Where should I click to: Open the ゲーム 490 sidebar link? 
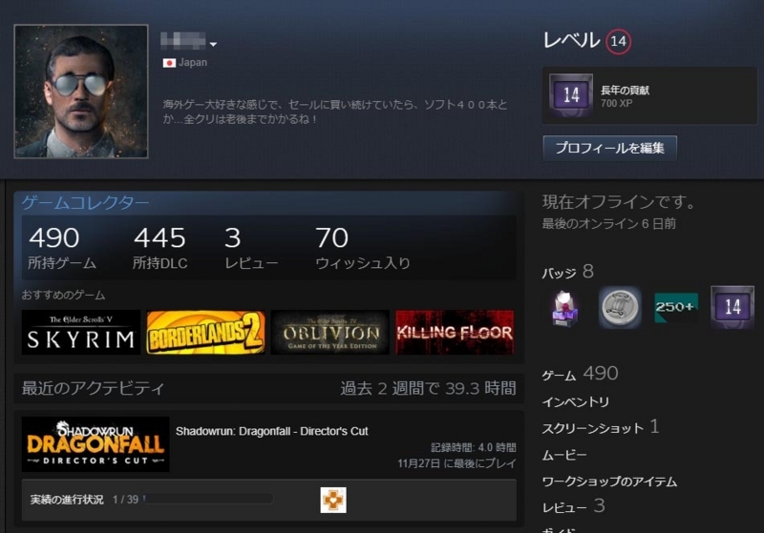coord(580,374)
